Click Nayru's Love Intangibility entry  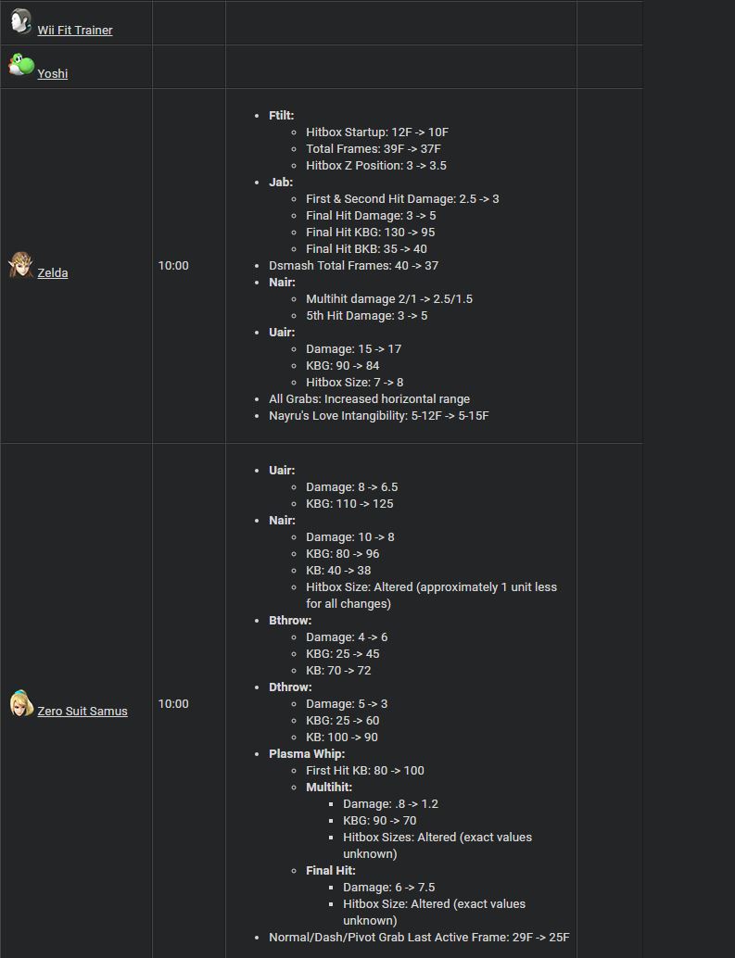[x=379, y=415]
